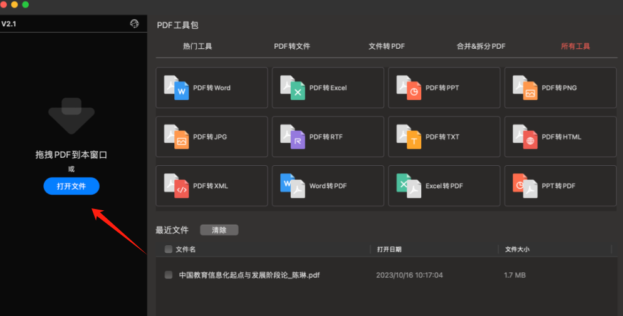Image resolution: width=623 pixels, height=316 pixels.
Task: Click the down-arrow drop zone graphic
Action: tap(71, 116)
